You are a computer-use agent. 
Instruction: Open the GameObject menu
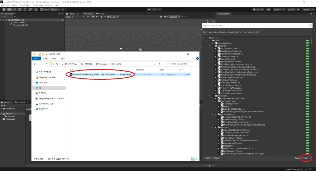25,5
